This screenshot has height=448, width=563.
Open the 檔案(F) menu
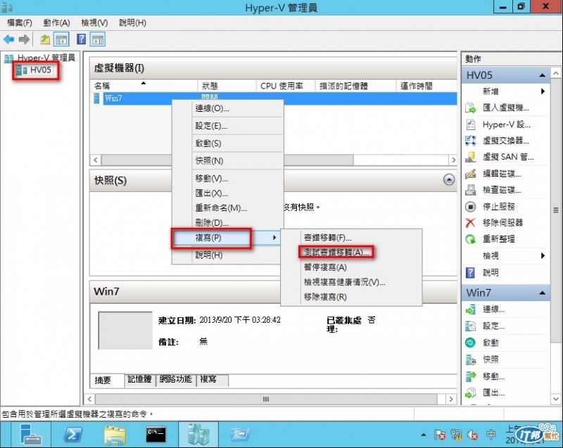point(20,23)
